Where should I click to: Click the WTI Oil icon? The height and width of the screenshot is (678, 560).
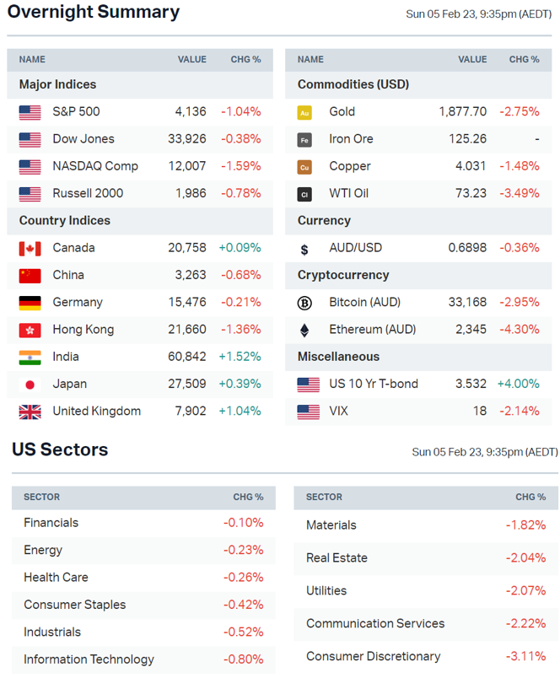[x=304, y=194]
